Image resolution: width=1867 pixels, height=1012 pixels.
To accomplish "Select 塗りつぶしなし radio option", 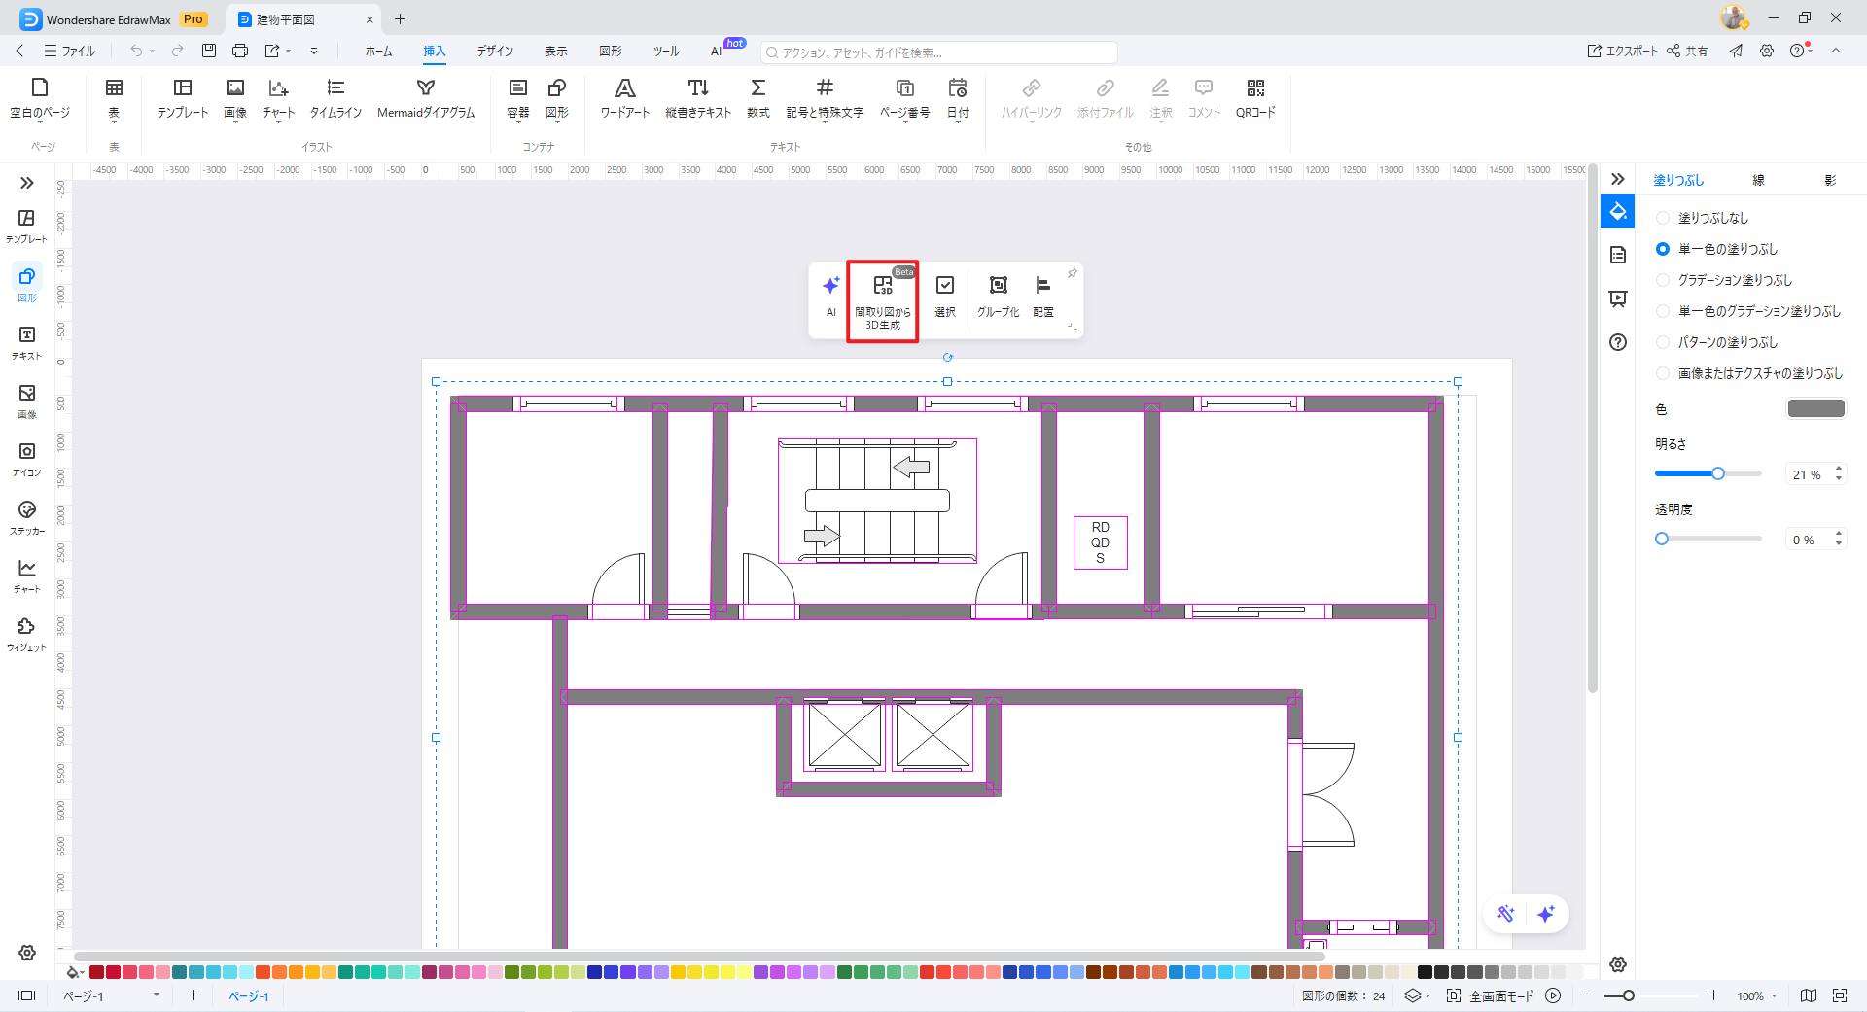I will click(1663, 218).
